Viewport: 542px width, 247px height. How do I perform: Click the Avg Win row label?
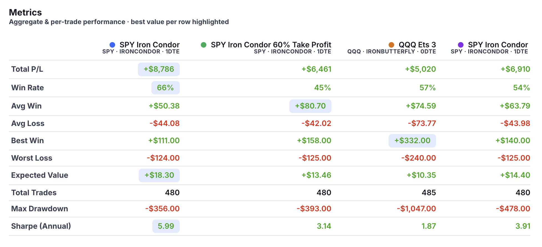26,106
